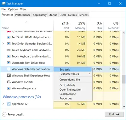Click the Windows Shell Experience Host icon

(x=9, y=75)
